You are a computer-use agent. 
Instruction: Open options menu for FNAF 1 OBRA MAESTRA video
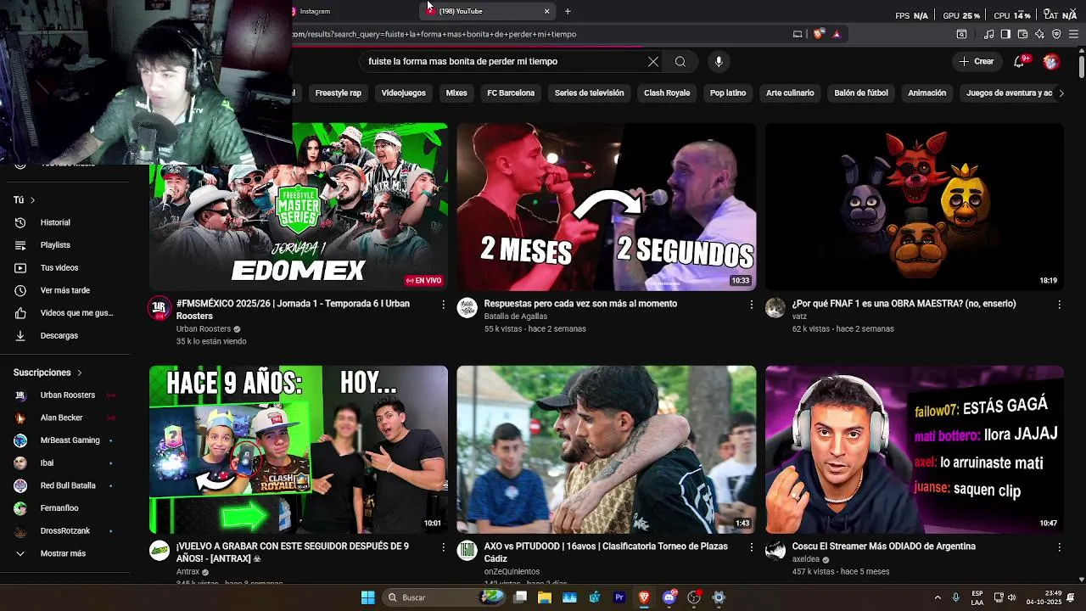coord(1059,304)
